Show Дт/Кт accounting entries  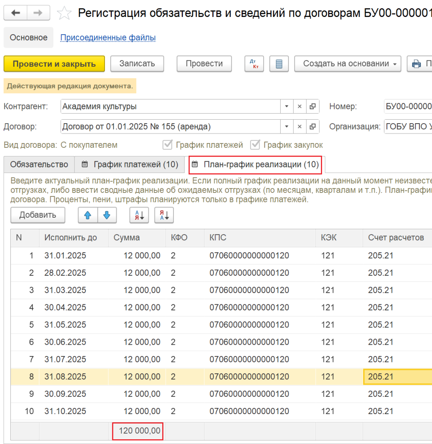pyautogui.click(x=254, y=64)
